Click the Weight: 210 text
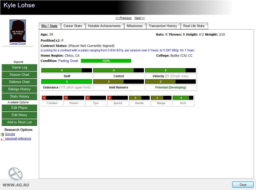 point(215,34)
